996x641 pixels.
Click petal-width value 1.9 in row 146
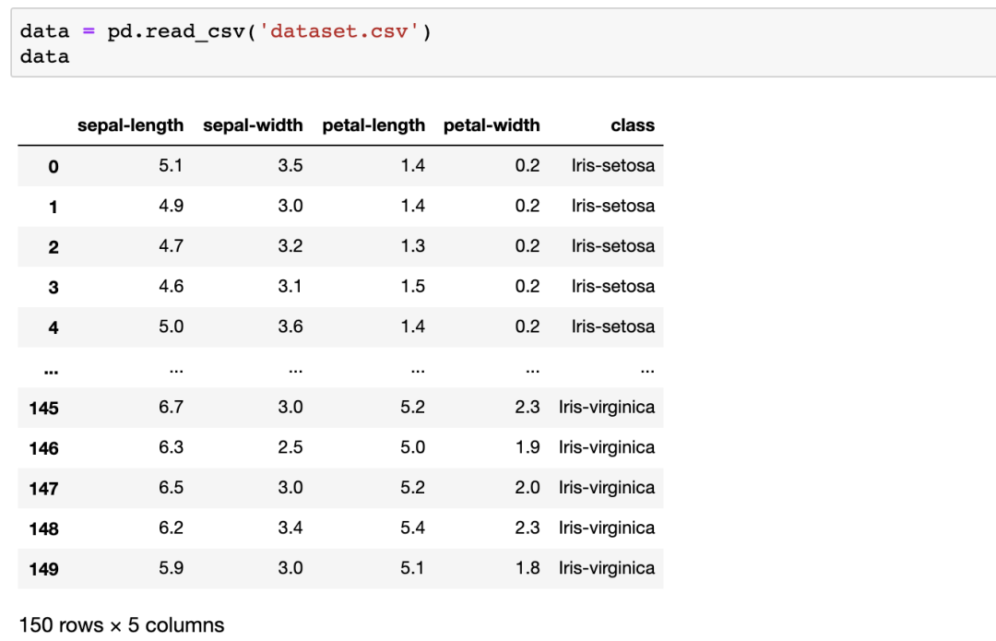coord(528,447)
